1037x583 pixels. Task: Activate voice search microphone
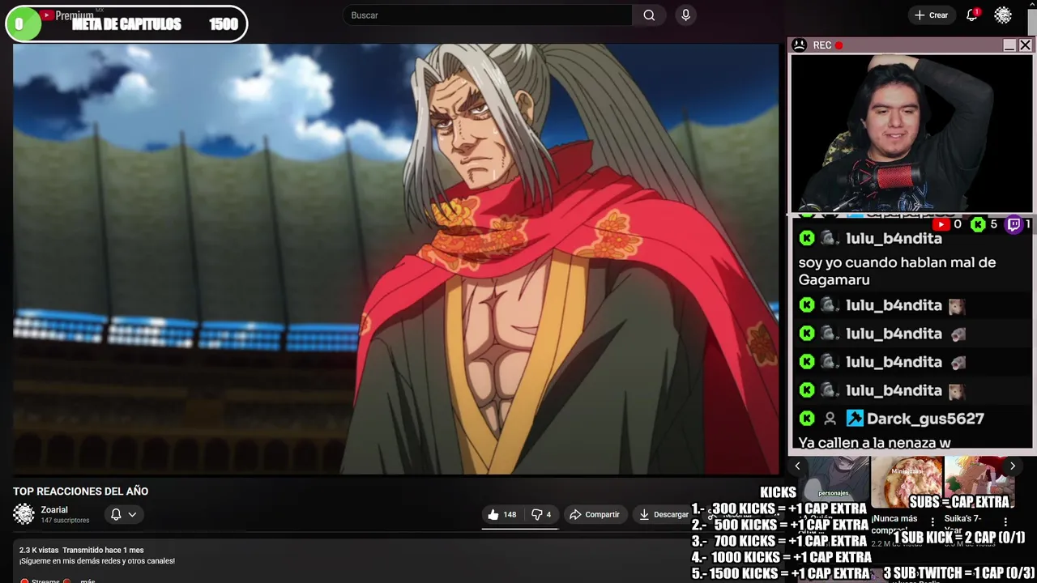coord(686,15)
